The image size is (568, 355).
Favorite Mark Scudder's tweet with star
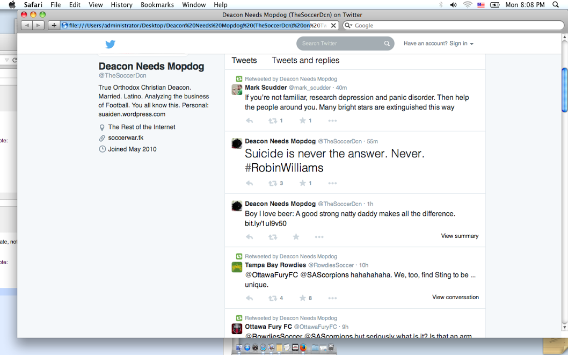[x=302, y=120]
